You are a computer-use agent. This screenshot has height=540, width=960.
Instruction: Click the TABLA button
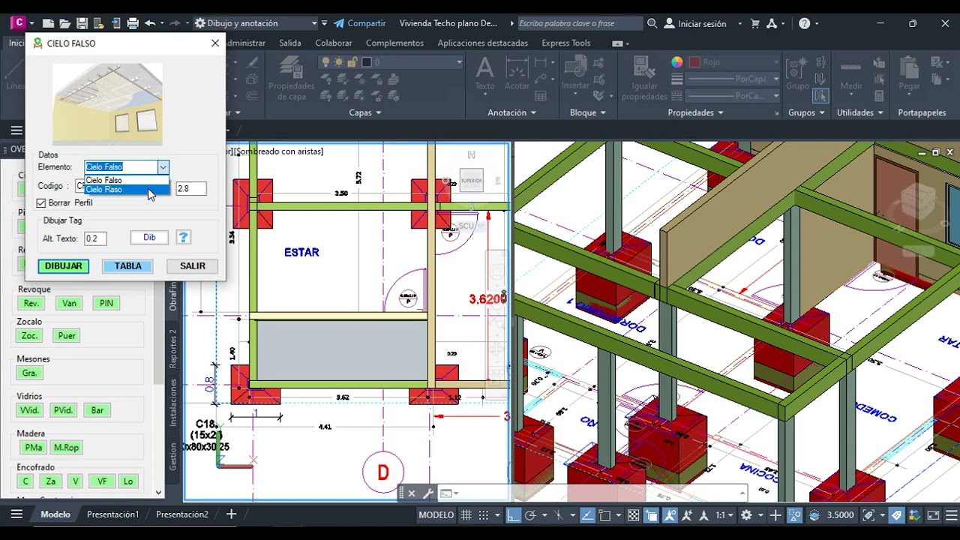click(x=128, y=266)
